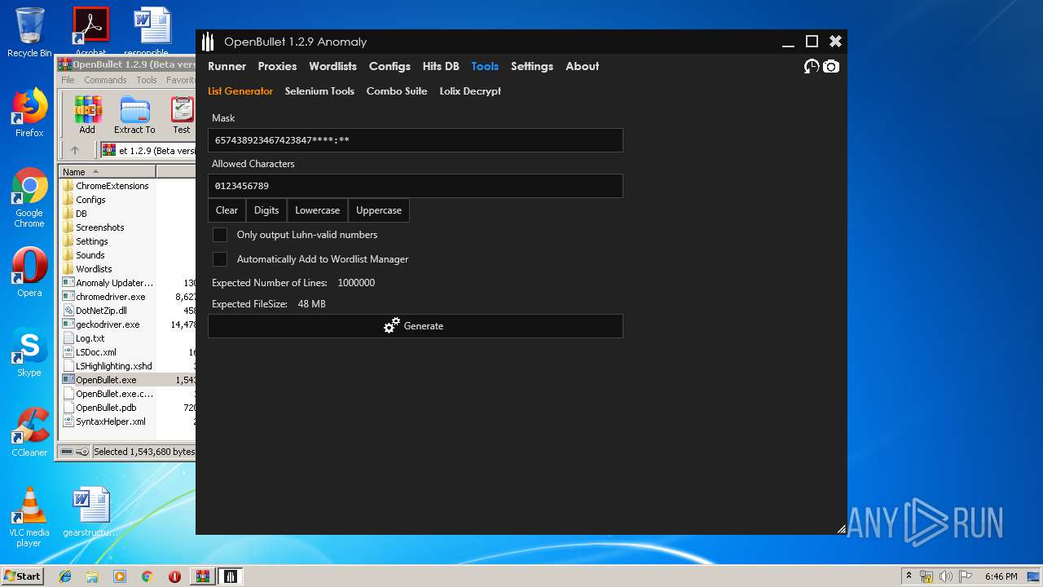Open the Skype desktop shortcut
The height and width of the screenshot is (587, 1043).
[29, 352]
